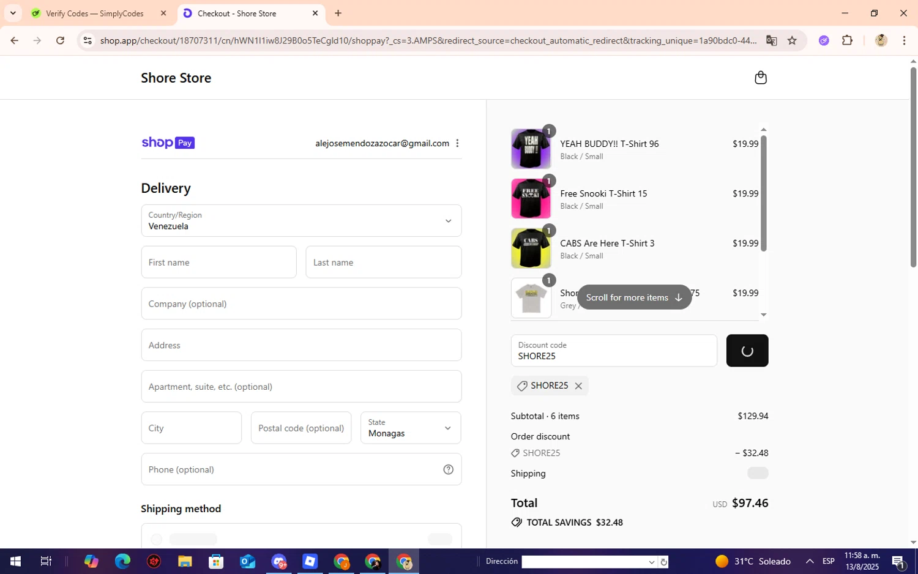Bookmark this page with star icon
The image size is (918, 574).
[x=792, y=40]
